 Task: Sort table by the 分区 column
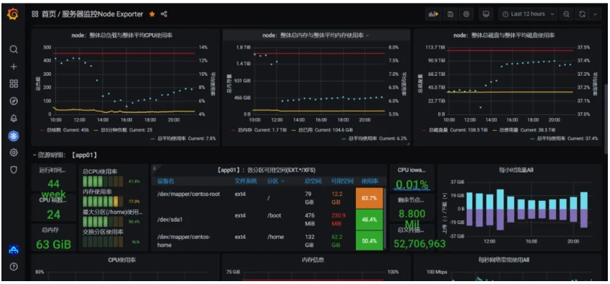(276, 181)
